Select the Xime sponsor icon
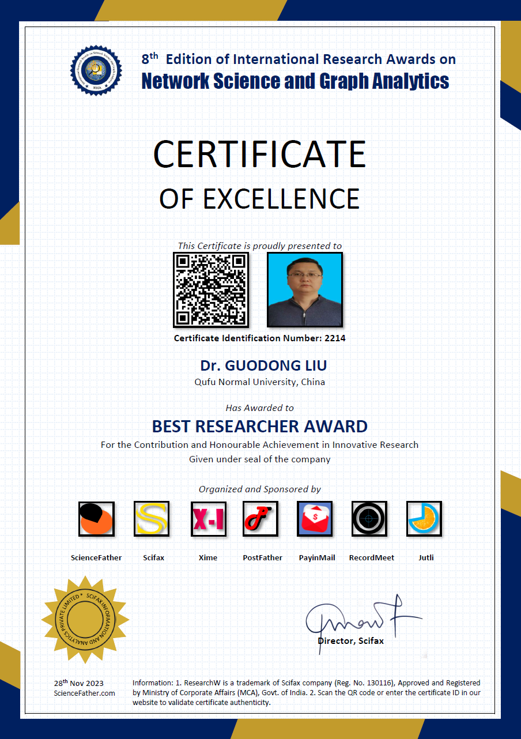The width and height of the screenshot is (521, 739). point(208,519)
